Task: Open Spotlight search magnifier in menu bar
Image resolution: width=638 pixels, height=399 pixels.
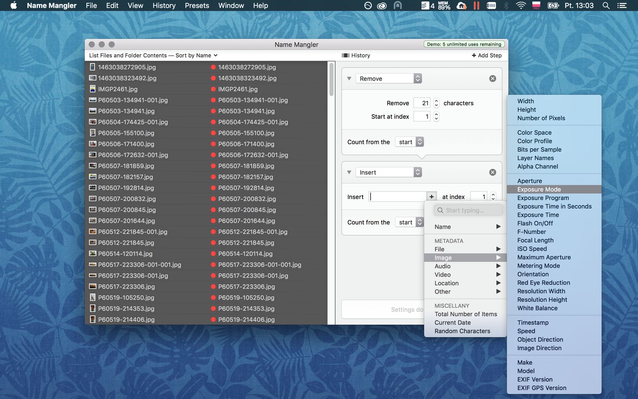Action: (x=606, y=6)
